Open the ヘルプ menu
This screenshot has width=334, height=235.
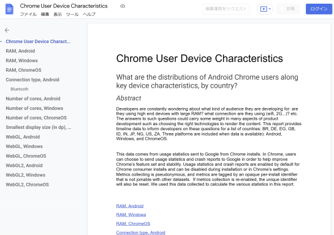89,14
